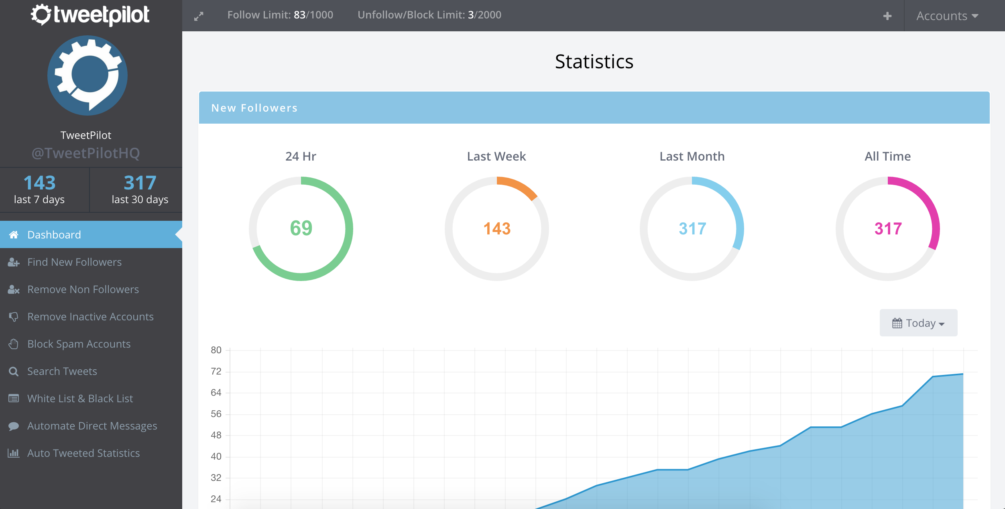This screenshot has height=509, width=1005.
Task: Click the Last Week orange progress ring
Action: [x=496, y=228]
